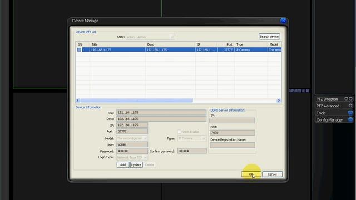Screen dimensions: 356x200
Task: Select the IP Camera type cell in table
Action: (x=251, y=49)
